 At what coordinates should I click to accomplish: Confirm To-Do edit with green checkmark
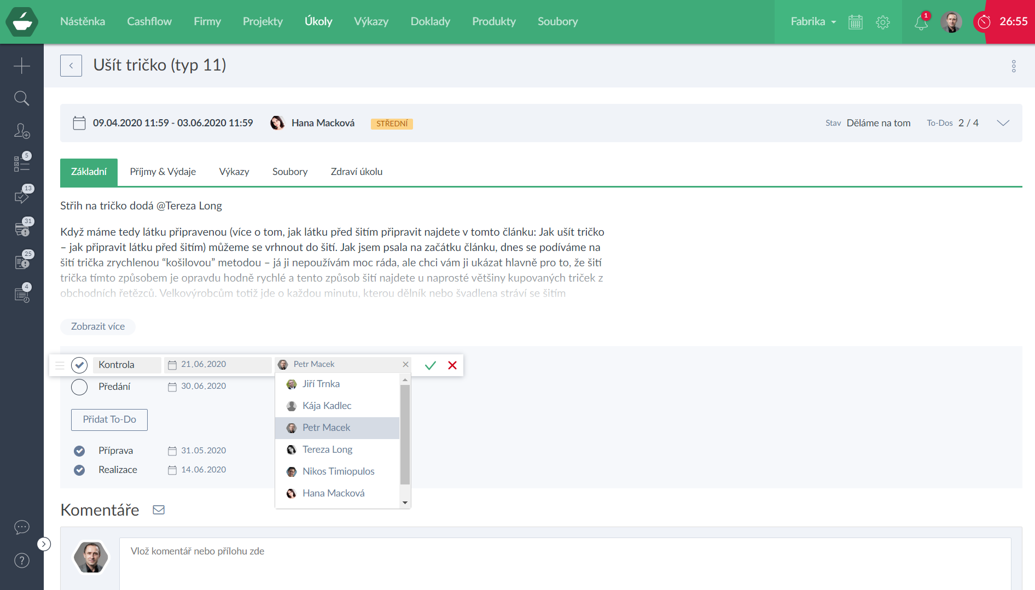click(x=431, y=365)
